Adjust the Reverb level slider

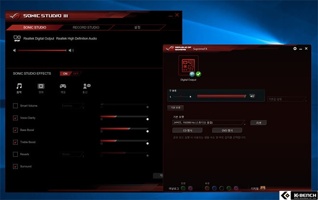click(124, 153)
